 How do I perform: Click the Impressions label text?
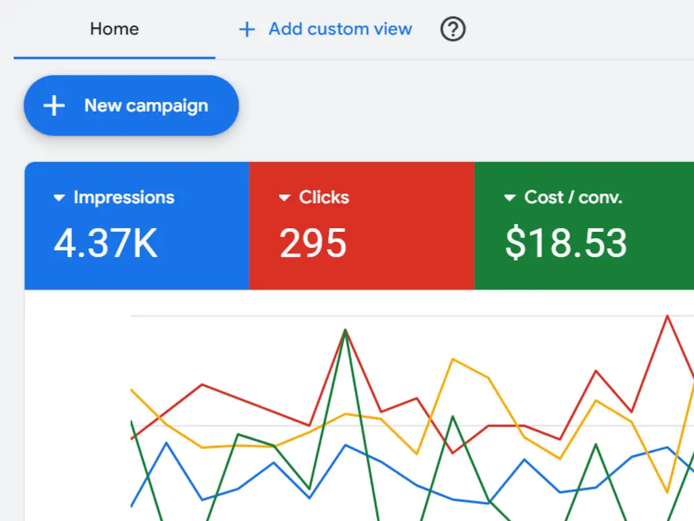click(124, 197)
